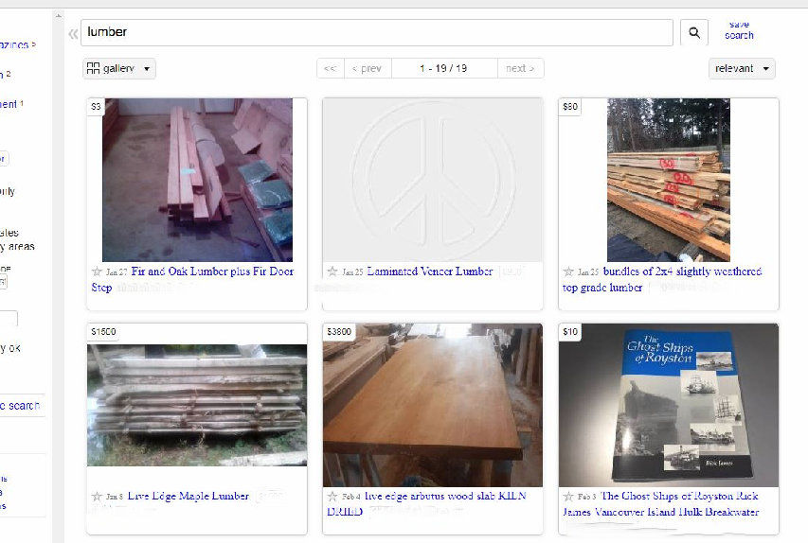Open the gallery view dropdown
Viewport: 808px width, 543px height.
[119, 68]
